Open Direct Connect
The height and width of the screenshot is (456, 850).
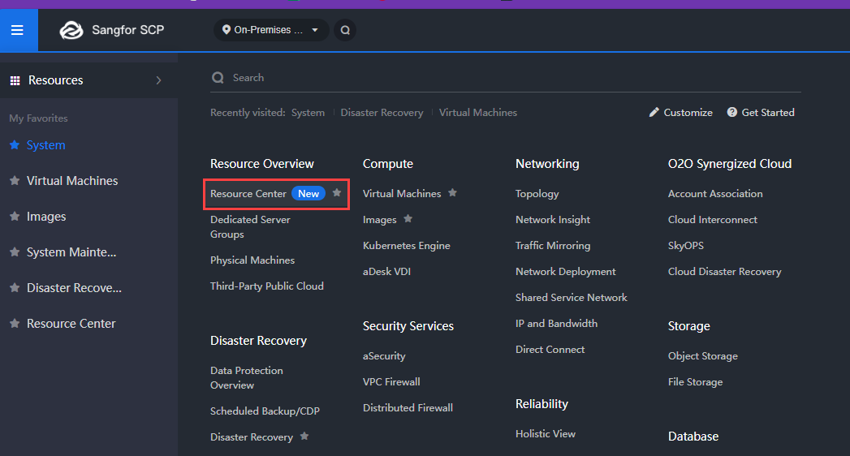pyautogui.click(x=550, y=350)
